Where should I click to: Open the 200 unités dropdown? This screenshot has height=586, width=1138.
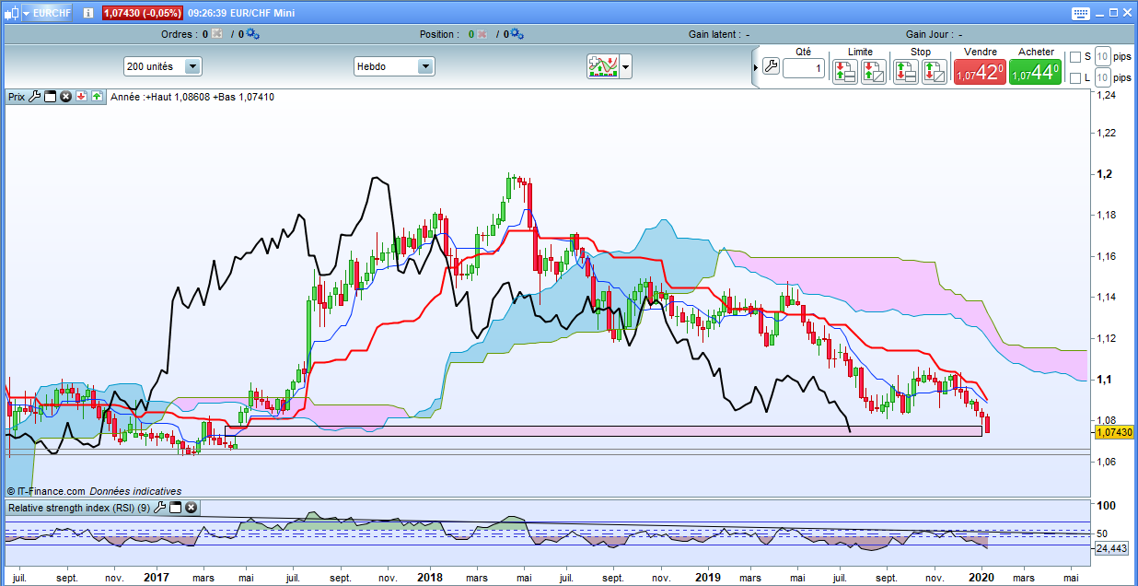coord(162,66)
